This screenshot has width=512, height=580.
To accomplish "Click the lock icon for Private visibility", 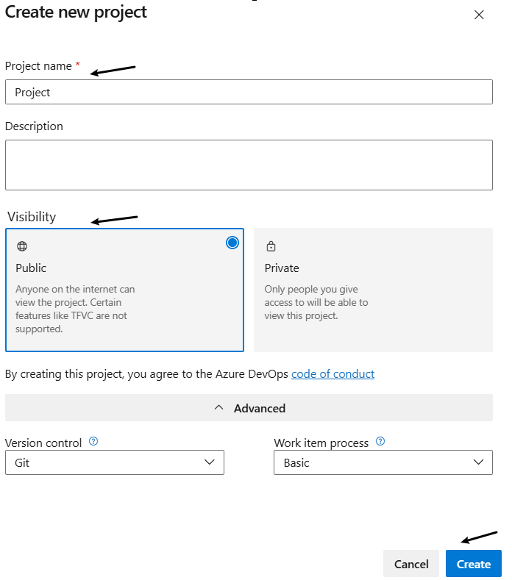I will (271, 246).
